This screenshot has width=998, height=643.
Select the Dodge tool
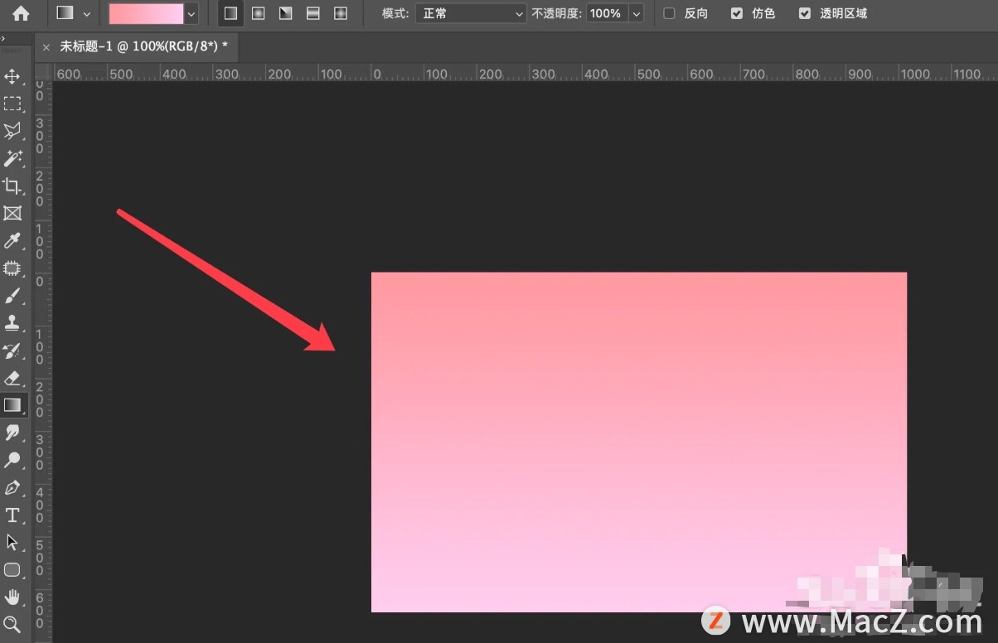[12, 460]
